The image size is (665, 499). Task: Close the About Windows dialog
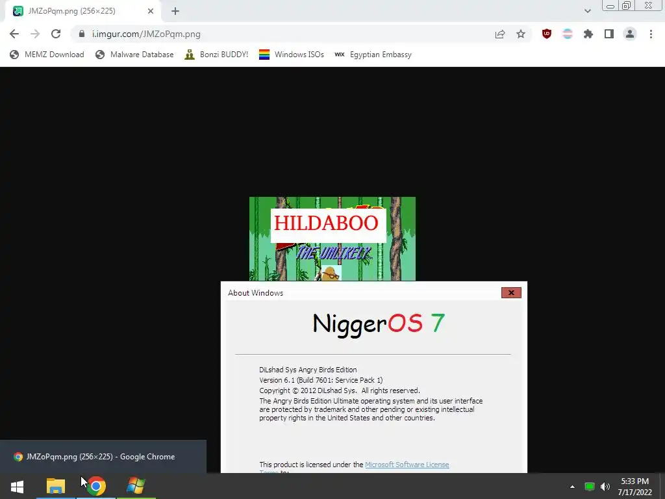511,293
